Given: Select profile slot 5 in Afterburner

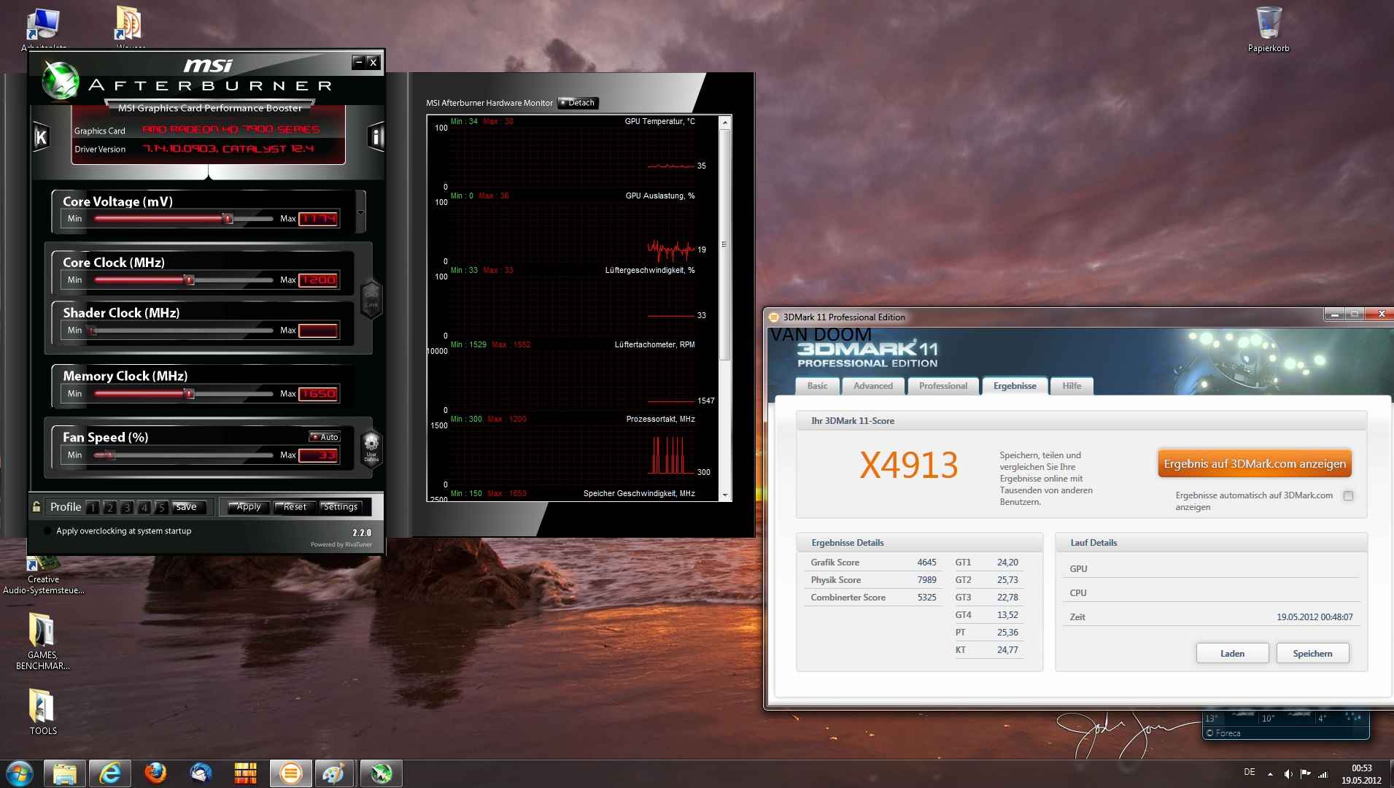Looking at the screenshot, I should 161,508.
